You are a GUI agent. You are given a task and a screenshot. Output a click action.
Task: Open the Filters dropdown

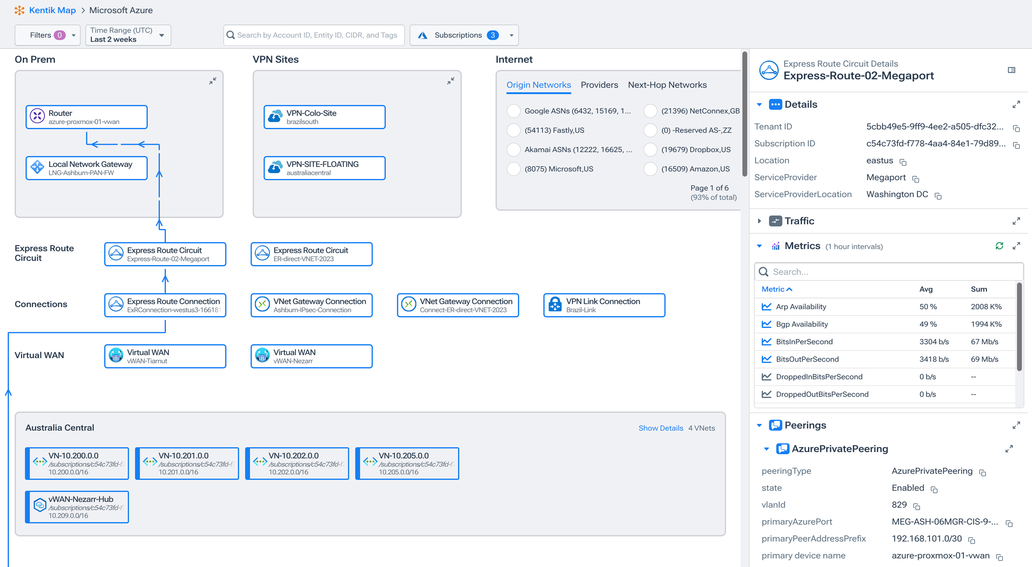click(x=47, y=35)
